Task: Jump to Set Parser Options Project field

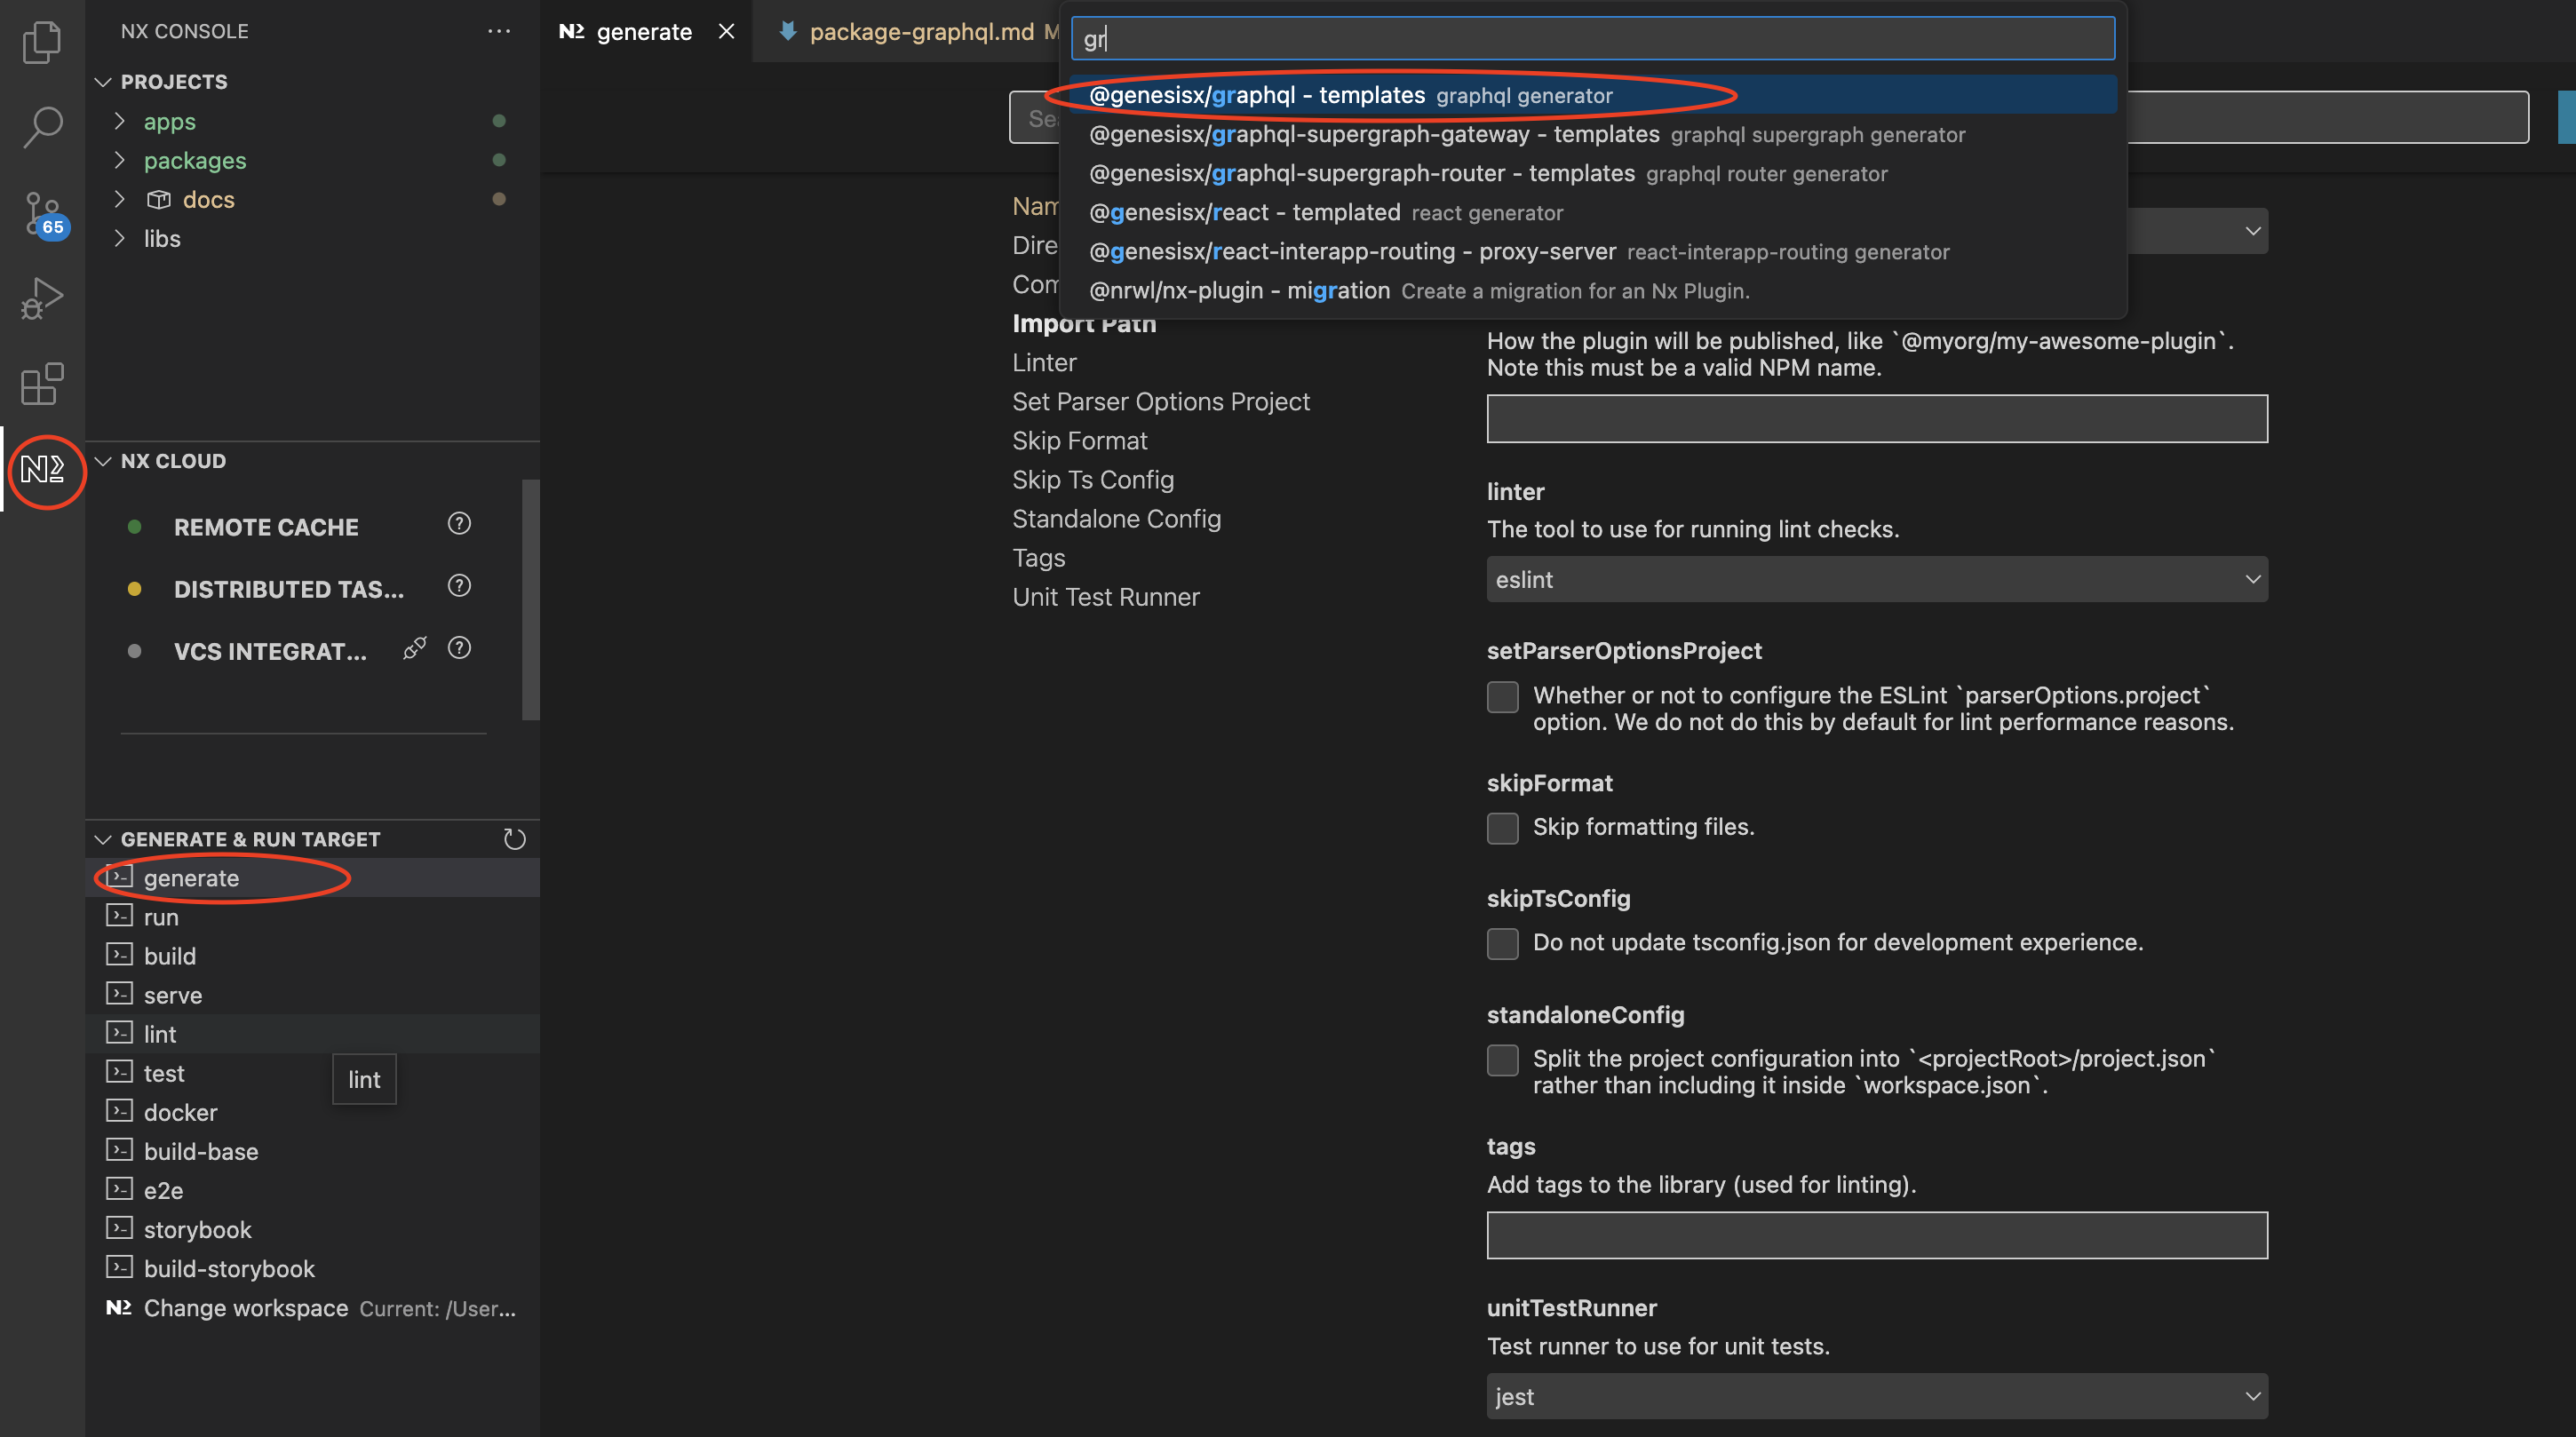Action: coord(1160,401)
